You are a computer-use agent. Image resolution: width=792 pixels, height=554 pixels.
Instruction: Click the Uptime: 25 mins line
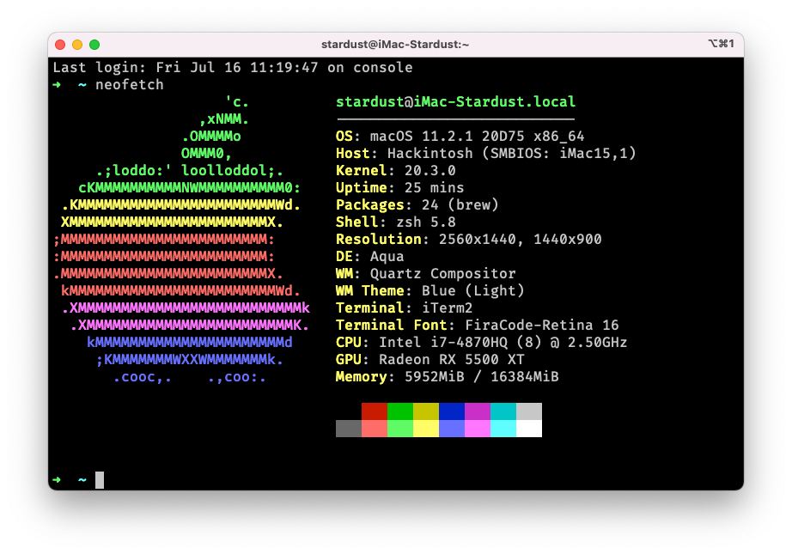pyautogui.click(x=400, y=188)
